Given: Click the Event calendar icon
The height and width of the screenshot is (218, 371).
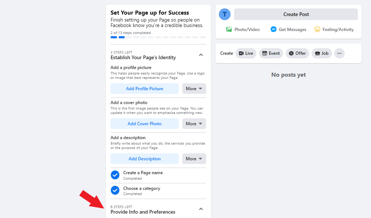Looking at the screenshot, I should 264,53.
